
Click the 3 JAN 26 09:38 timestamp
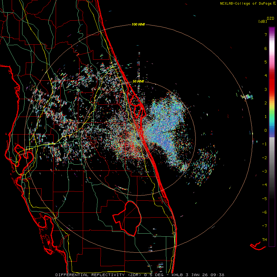click(205, 275)
